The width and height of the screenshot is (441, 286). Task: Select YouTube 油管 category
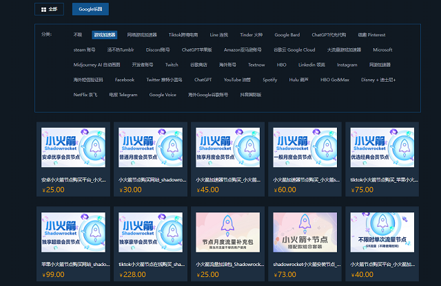point(237,80)
